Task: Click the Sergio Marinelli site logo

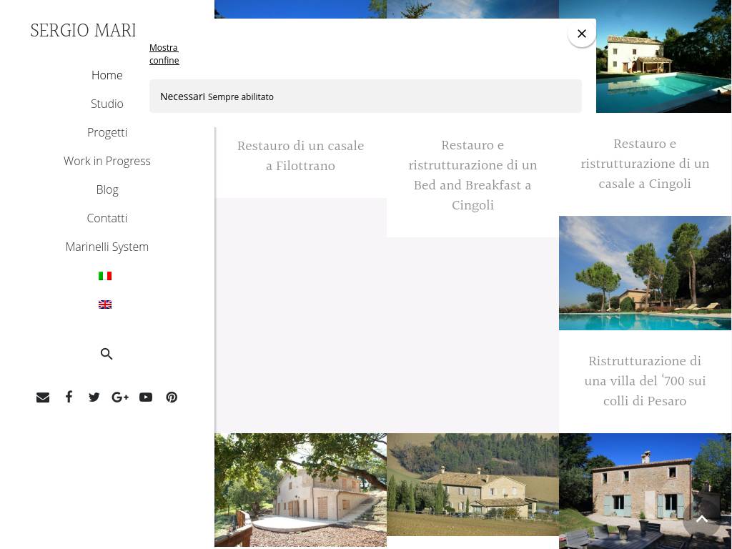Action: pos(83,31)
